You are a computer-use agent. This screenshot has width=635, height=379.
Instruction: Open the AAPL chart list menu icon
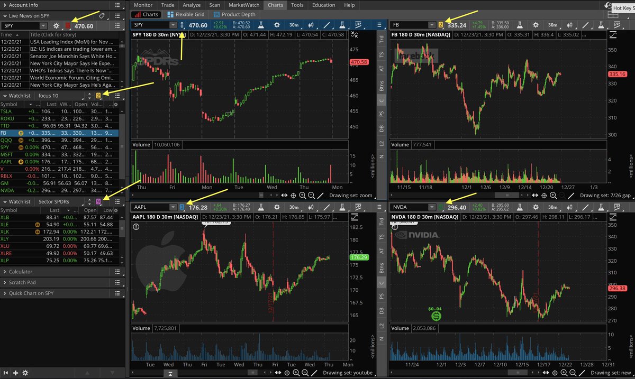tap(379, 207)
